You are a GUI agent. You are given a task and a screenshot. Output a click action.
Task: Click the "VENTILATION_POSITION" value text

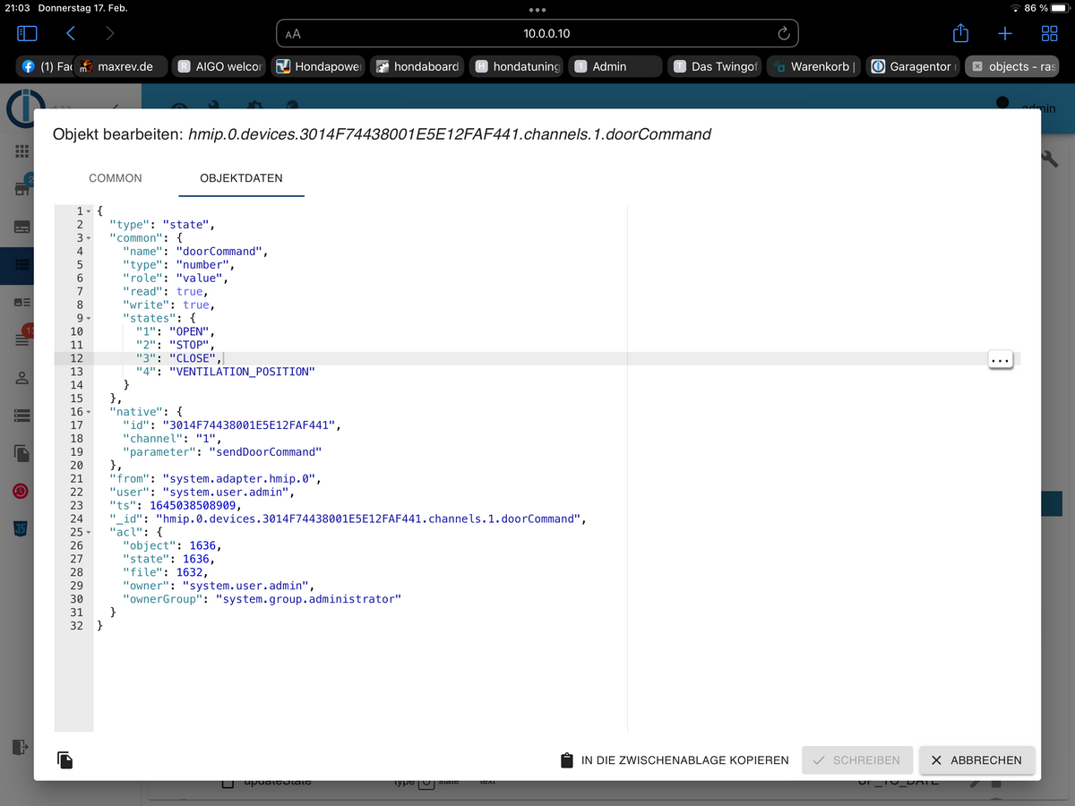pos(242,372)
